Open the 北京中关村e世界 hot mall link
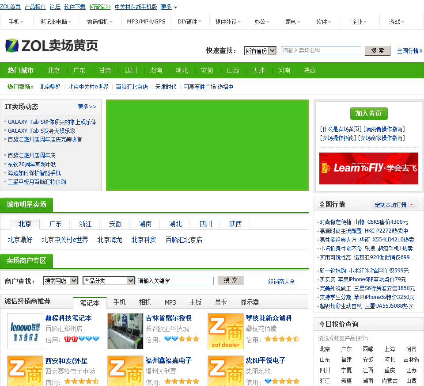Image resolution: width=424 pixels, height=386 pixels. (88, 87)
